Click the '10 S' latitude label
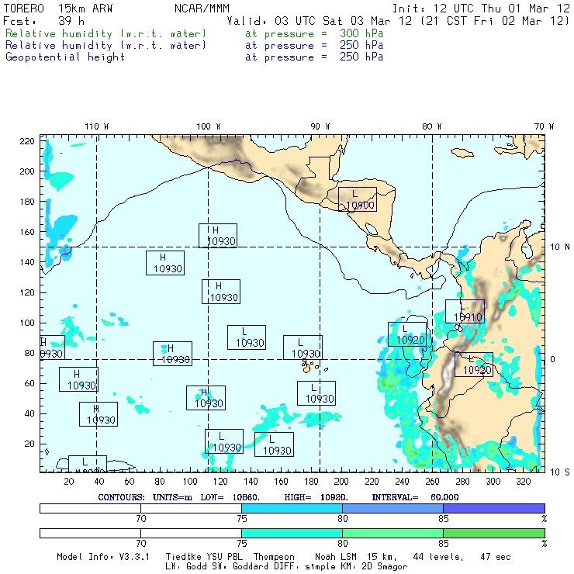The height and width of the screenshot is (574, 574). pos(560,472)
